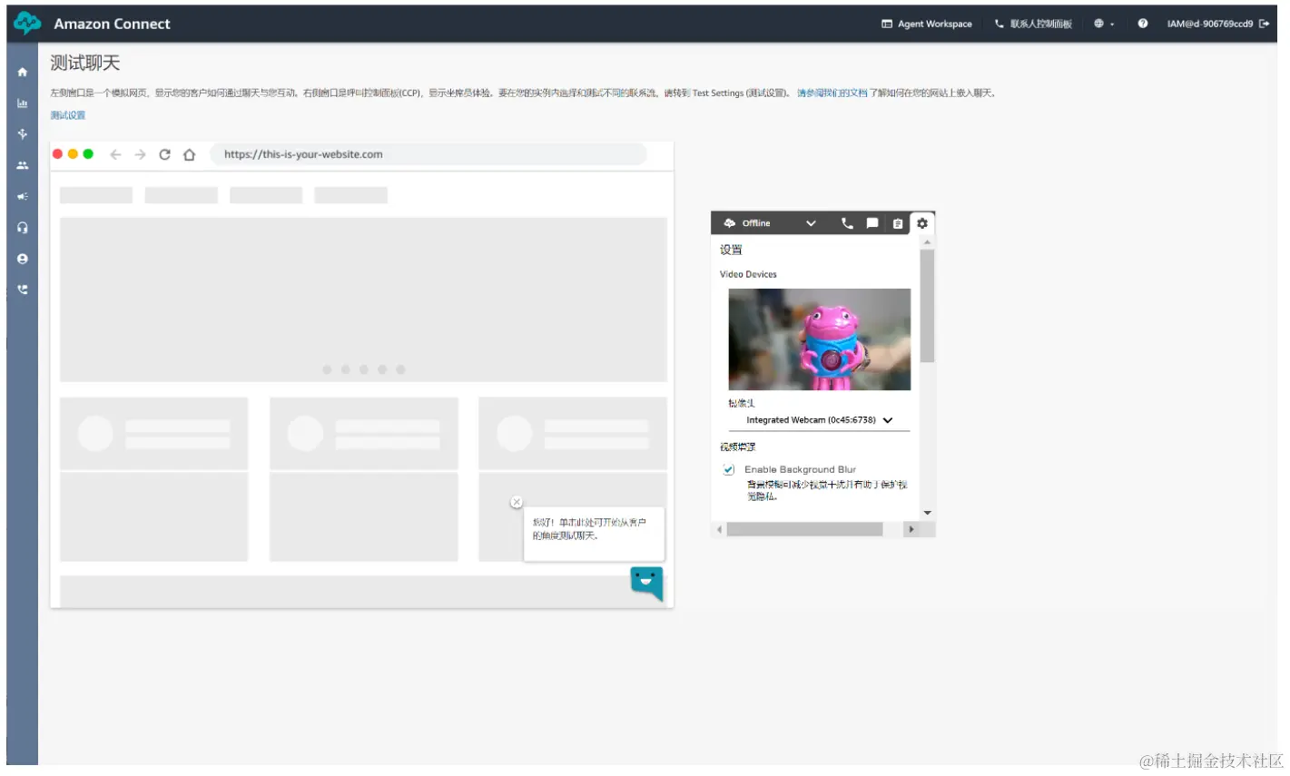Switch to the chat tab in CCP
Screen dimensions: 1290x776
pos(872,223)
